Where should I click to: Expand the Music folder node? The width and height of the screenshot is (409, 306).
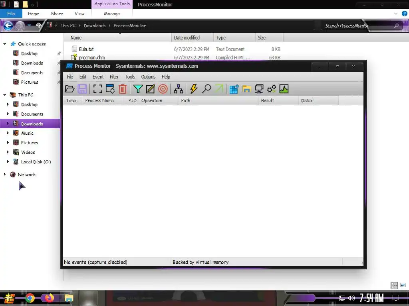tap(8, 133)
